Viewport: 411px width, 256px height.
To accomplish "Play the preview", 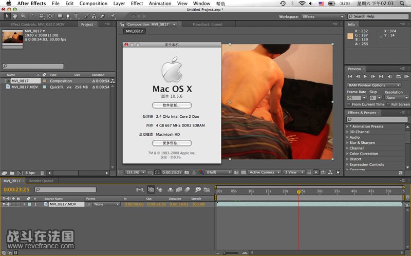I will tap(365, 76).
